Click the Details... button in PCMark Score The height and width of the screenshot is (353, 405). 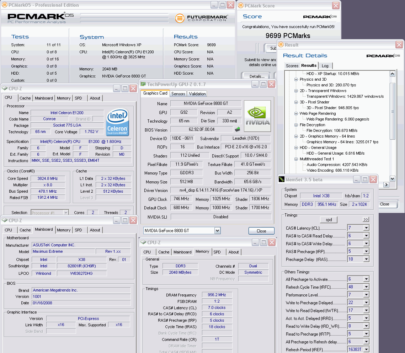[x=257, y=76]
